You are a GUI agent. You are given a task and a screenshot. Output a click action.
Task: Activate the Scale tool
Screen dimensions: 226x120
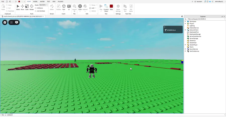click(x=27, y=7)
